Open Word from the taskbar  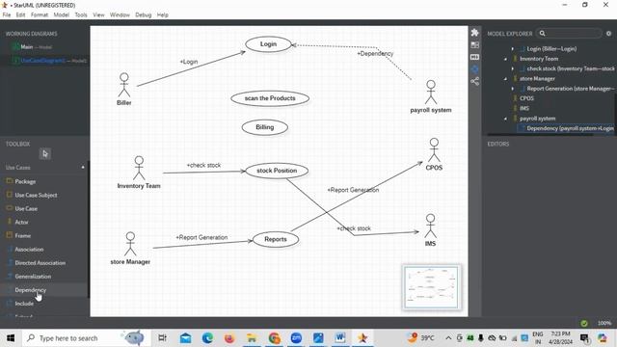340,338
